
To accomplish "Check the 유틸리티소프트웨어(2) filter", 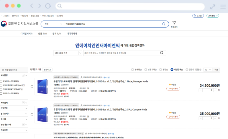I will pos(1,81).
